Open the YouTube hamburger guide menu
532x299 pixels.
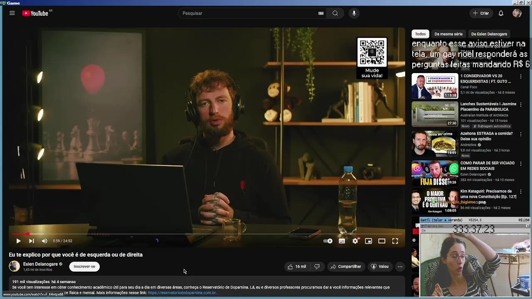coord(12,13)
